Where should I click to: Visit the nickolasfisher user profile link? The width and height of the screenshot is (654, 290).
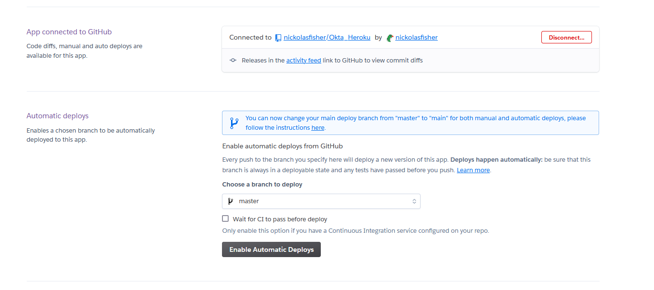tap(416, 37)
